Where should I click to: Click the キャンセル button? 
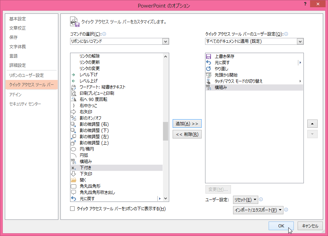(310, 226)
